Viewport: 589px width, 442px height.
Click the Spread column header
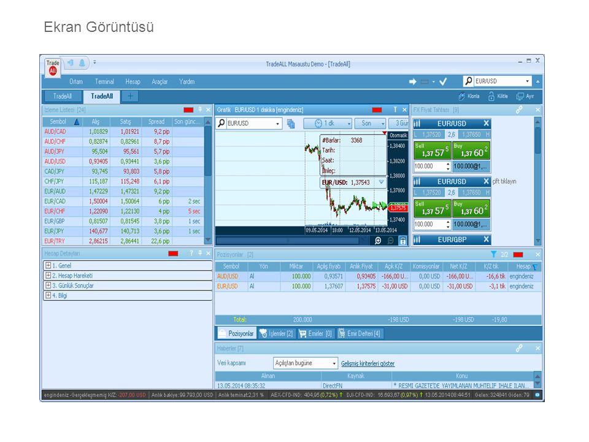(x=156, y=122)
